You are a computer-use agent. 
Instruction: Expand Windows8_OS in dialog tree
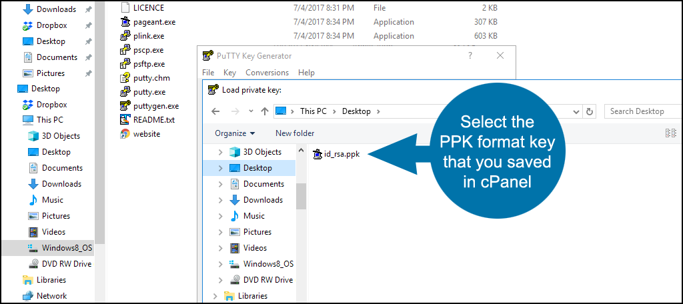pos(220,264)
